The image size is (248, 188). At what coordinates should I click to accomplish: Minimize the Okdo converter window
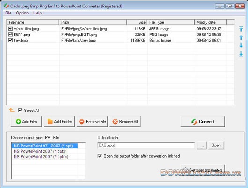coord(219,6)
